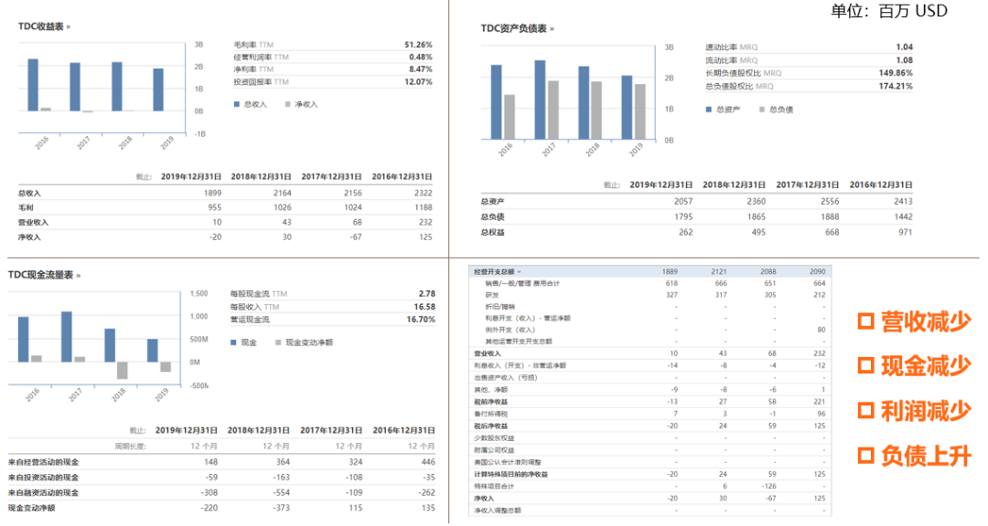Click the 2019 总权益 cell 262
This screenshot has width=988, height=526.
685,232
